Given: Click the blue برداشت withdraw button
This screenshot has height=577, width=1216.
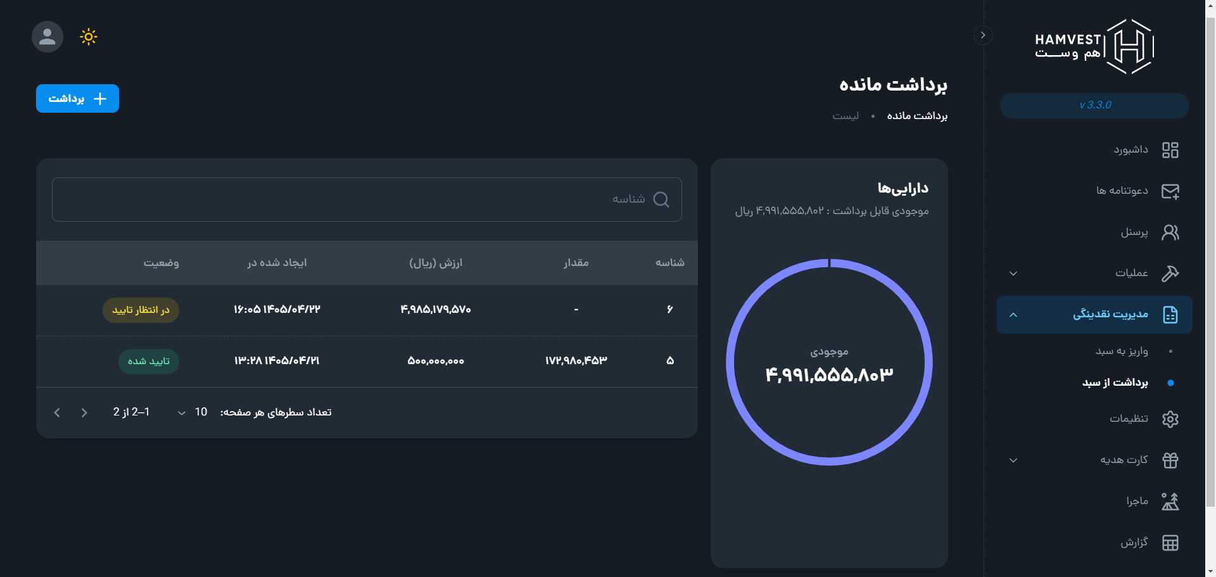Looking at the screenshot, I should [77, 99].
